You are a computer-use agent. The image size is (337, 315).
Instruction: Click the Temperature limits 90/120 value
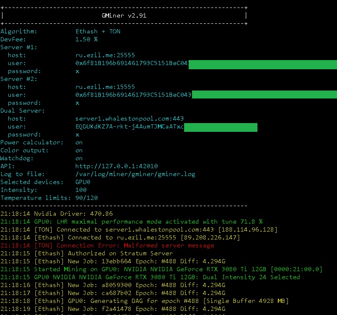[90, 198]
